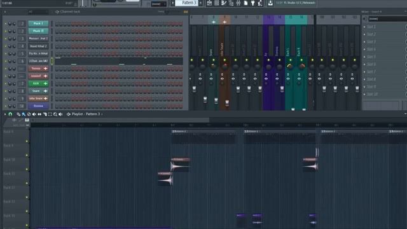Click the audio clip on playlist Track 11
The width and height of the screenshot is (407, 229).
[165, 179]
